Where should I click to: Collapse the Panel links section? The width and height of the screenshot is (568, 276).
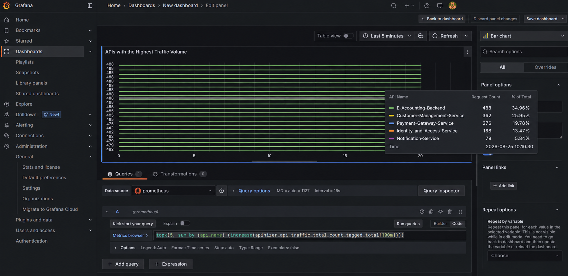click(x=557, y=167)
